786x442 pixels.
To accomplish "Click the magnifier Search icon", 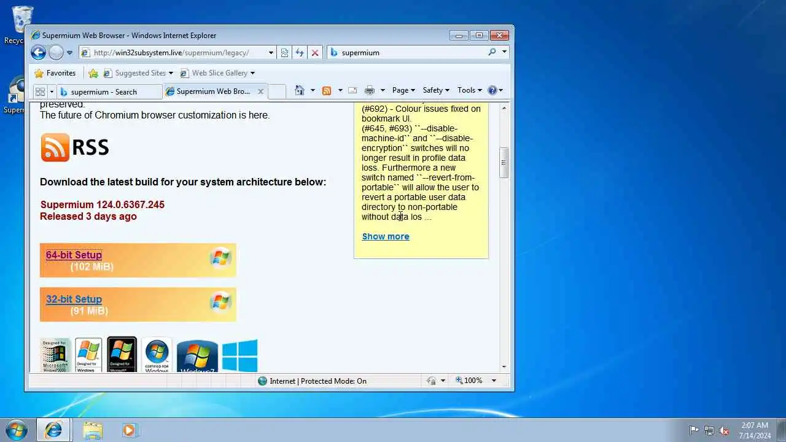I will pyautogui.click(x=492, y=52).
